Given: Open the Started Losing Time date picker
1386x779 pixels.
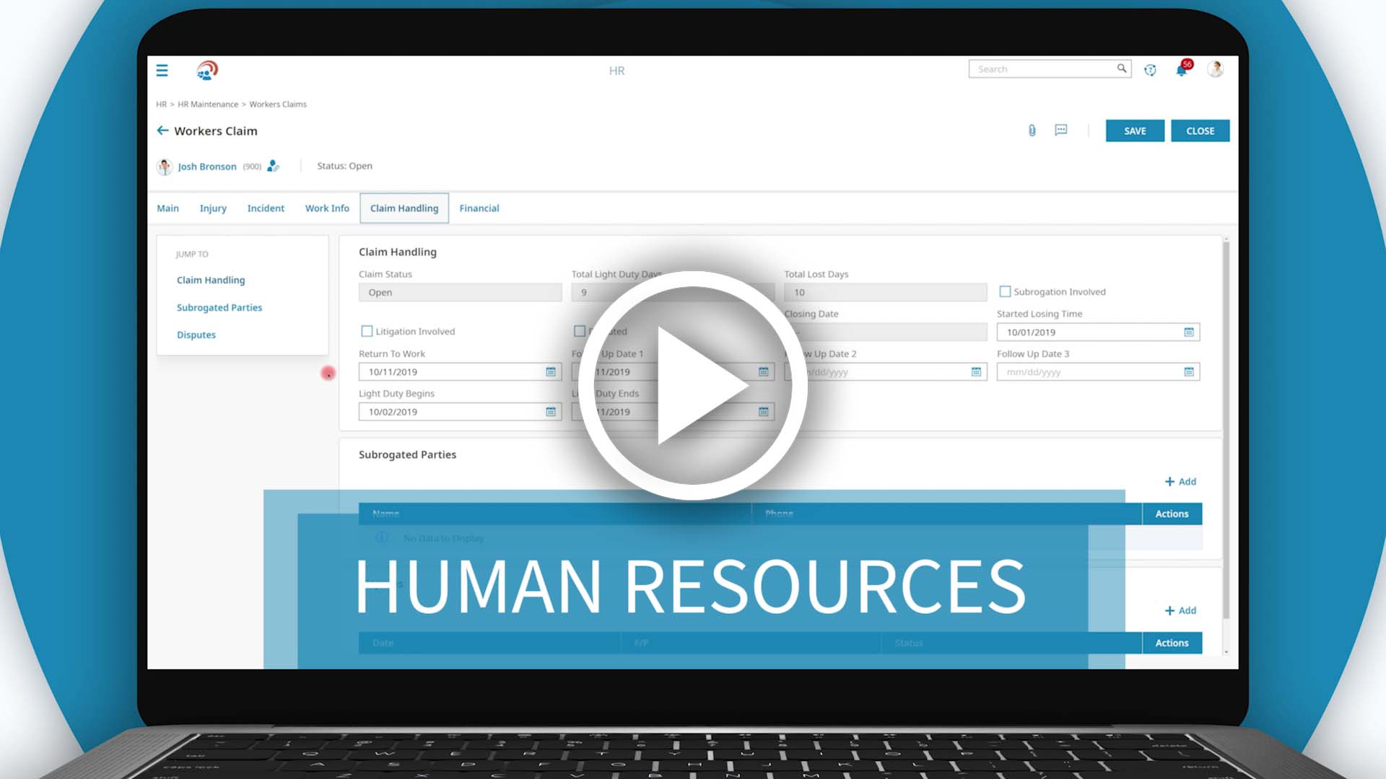Looking at the screenshot, I should pos(1190,333).
